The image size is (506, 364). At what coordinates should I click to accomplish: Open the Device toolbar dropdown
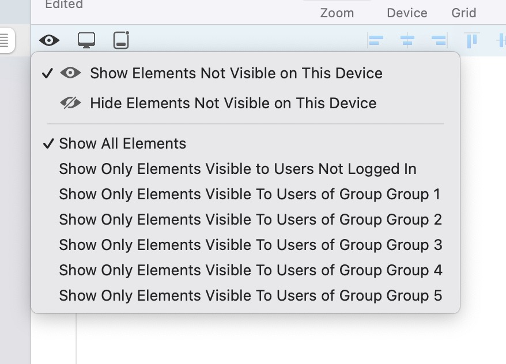tap(407, 13)
